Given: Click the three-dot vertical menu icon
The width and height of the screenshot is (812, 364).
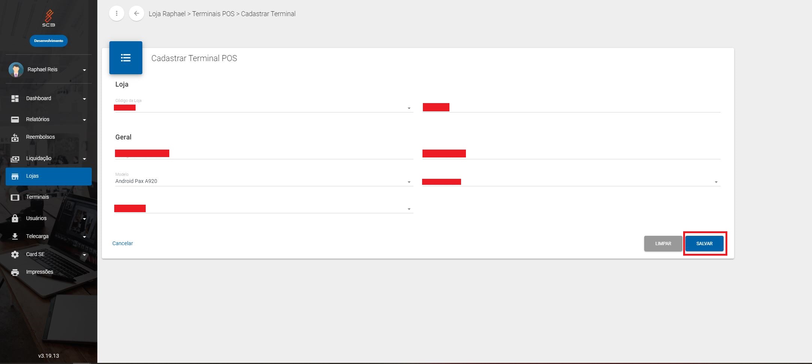Looking at the screenshot, I should [116, 13].
